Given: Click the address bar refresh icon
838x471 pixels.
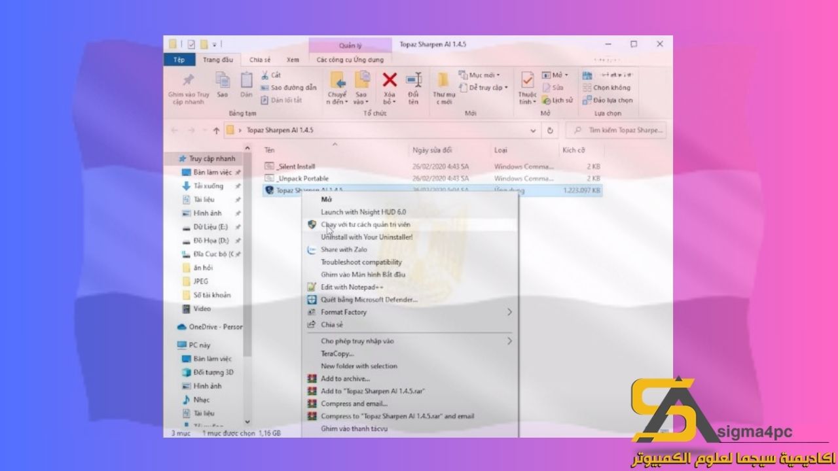Looking at the screenshot, I should [550, 130].
